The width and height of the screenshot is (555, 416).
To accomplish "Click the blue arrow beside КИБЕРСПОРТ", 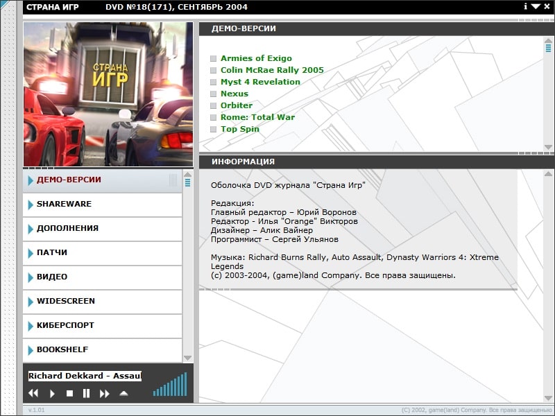I will 31,326.
